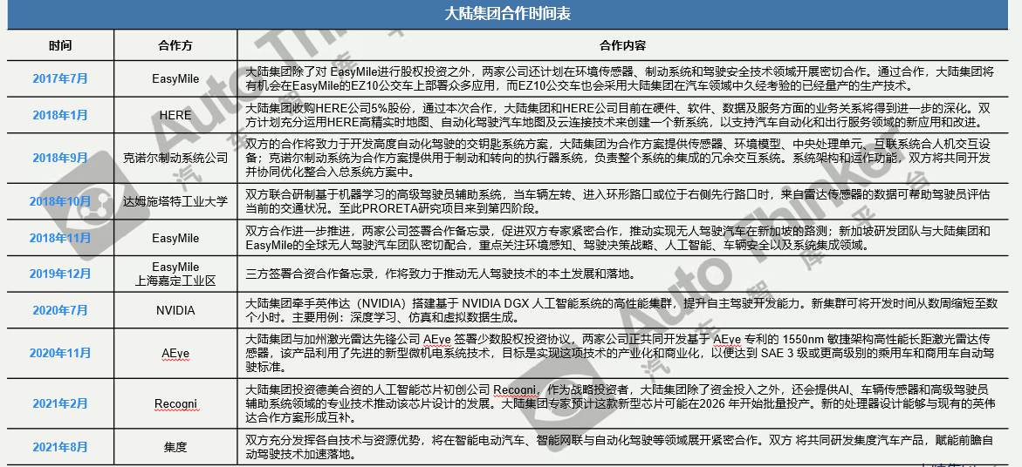The height and width of the screenshot is (467, 1022).
Task: Click the 2020年11月 date cell
Action: [60, 353]
